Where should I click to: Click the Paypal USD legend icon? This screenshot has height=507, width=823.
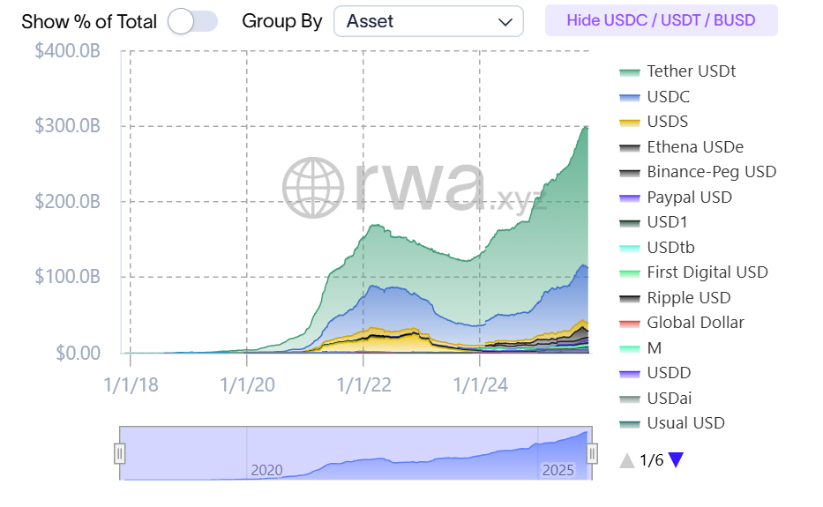(630, 198)
